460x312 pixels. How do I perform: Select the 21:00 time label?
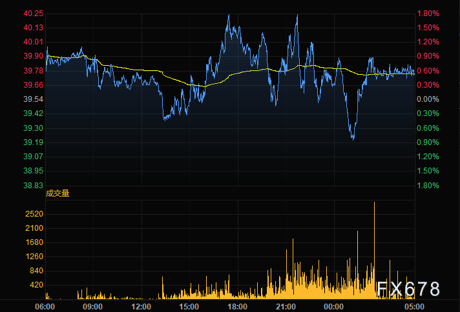pyautogui.click(x=286, y=307)
